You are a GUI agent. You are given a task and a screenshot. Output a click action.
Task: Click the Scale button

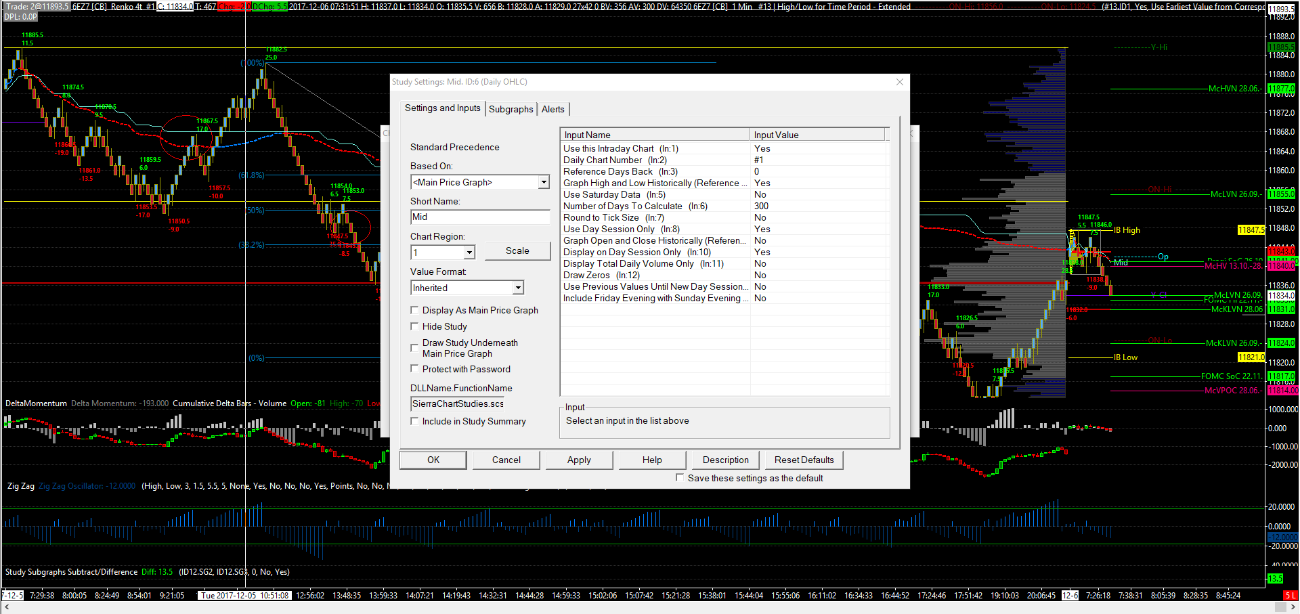(517, 250)
